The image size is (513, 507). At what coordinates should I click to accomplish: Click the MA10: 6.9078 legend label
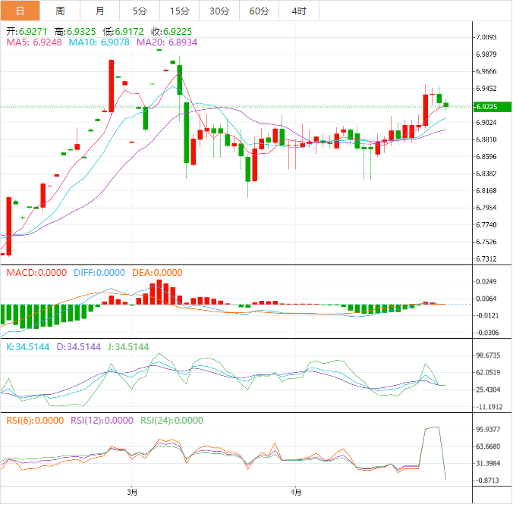click(x=99, y=42)
